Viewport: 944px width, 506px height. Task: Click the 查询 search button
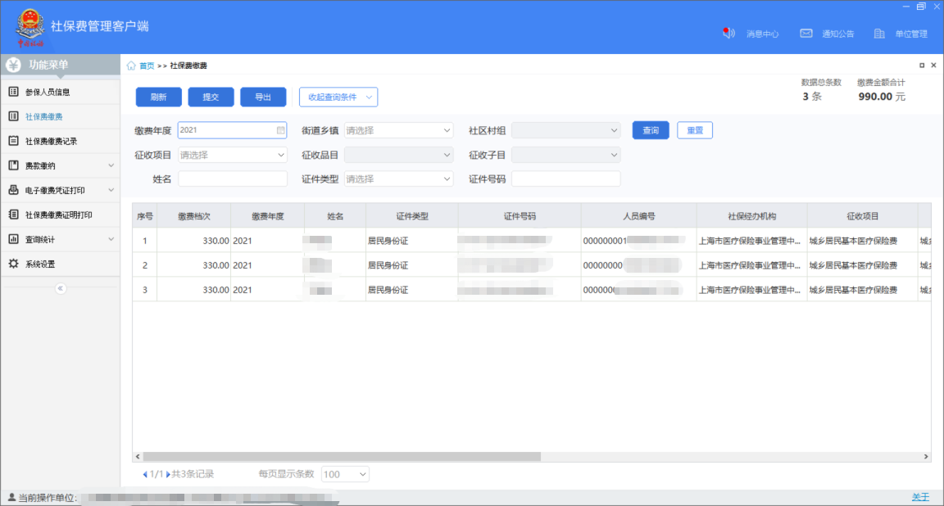pyautogui.click(x=651, y=130)
